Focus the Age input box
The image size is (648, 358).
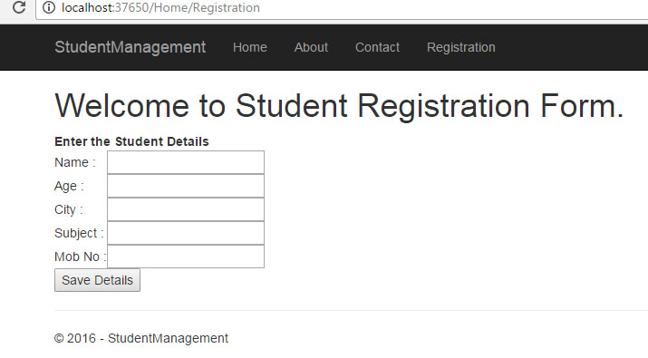coord(186,186)
